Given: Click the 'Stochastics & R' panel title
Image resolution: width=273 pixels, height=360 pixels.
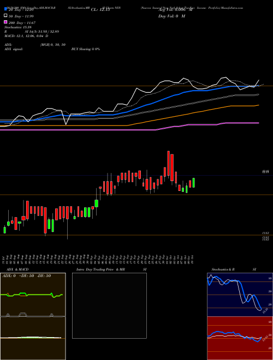Looking at the screenshot, I should click(223, 269).
